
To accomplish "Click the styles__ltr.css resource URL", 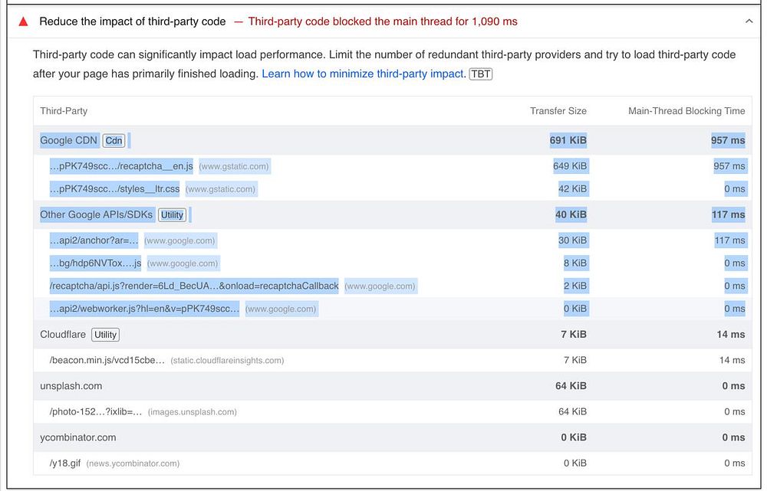I will (x=114, y=188).
